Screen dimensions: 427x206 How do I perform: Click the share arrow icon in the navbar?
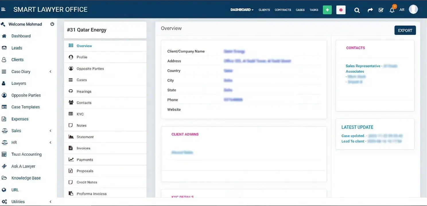(370, 10)
